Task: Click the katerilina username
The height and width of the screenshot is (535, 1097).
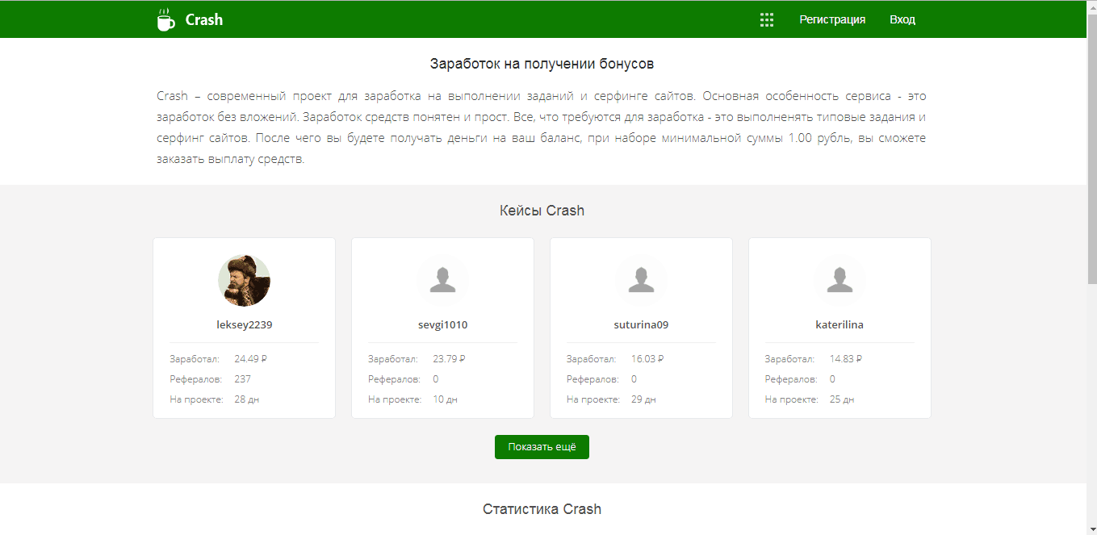Action: pos(839,324)
